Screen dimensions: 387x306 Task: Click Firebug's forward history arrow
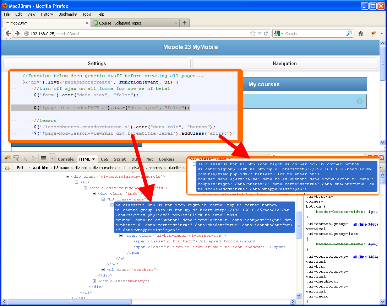tap(34, 158)
